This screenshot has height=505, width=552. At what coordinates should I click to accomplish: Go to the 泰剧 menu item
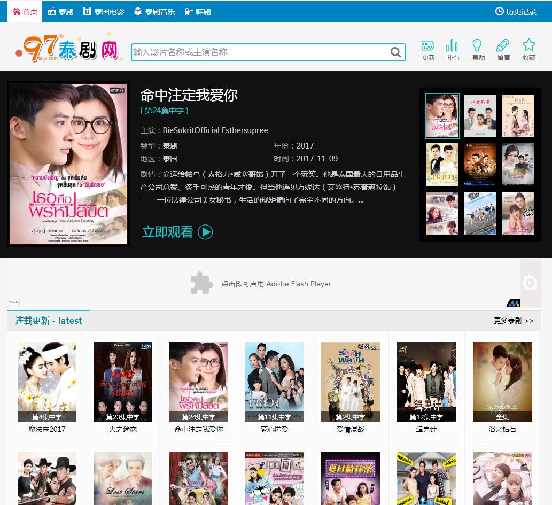click(x=60, y=12)
